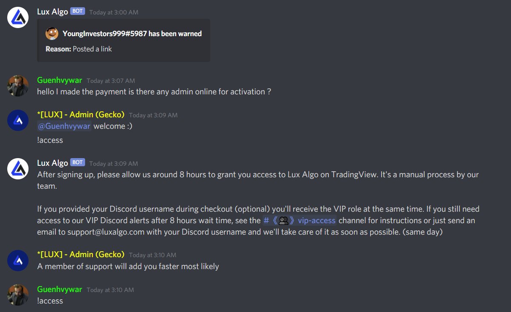
Task: Click YoungInvestors999#5987 has been warned title
Action: coord(132,34)
